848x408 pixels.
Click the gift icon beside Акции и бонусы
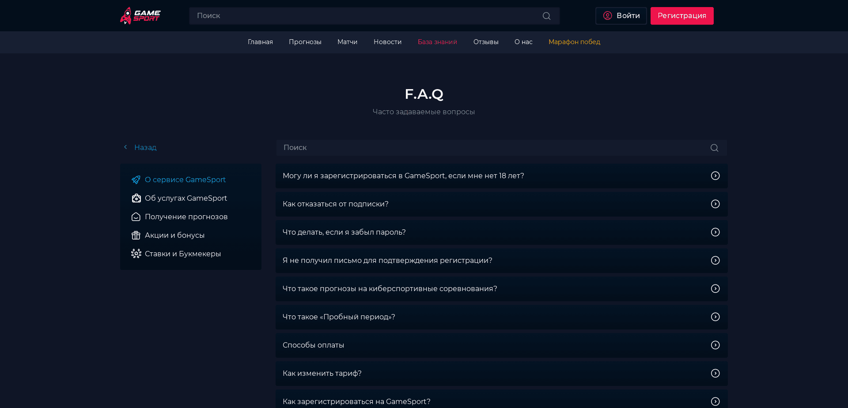tap(136, 235)
